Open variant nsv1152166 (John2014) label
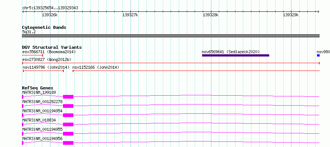 (96, 67)
